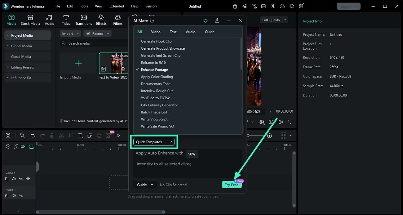403x215 pixels.
Task: Toggle the unlink chain icon in timeline
Action: coord(16,146)
